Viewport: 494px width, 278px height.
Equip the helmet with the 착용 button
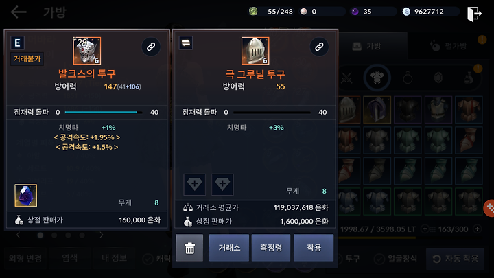coord(314,248)
